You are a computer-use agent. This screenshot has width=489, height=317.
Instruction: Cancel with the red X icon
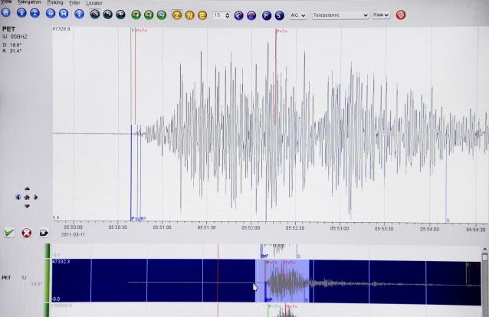pyautogui.click(x=27, y=233)
